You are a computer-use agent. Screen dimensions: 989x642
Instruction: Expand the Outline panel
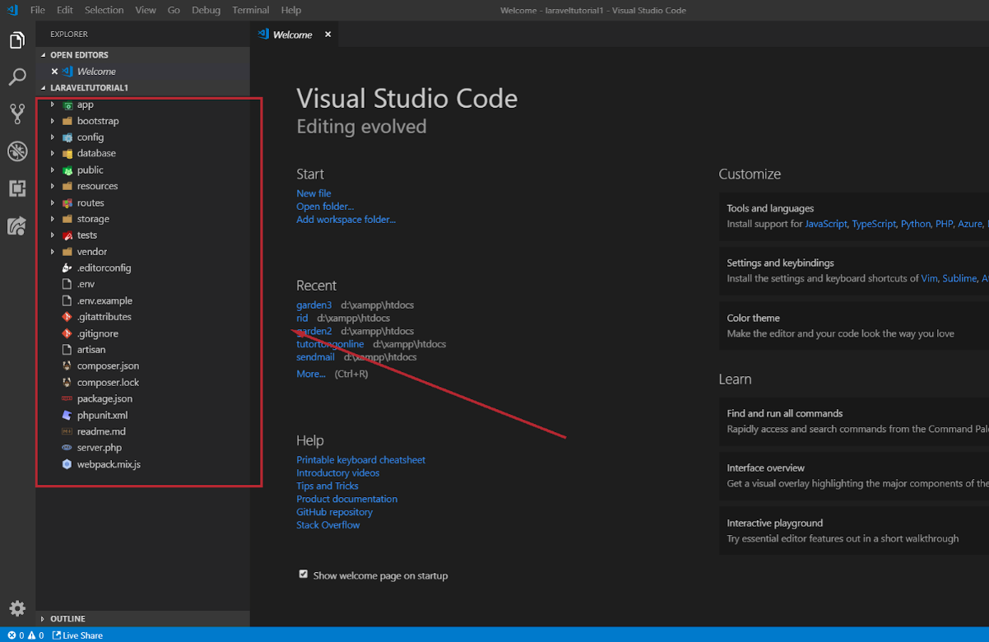coord(44,618)
